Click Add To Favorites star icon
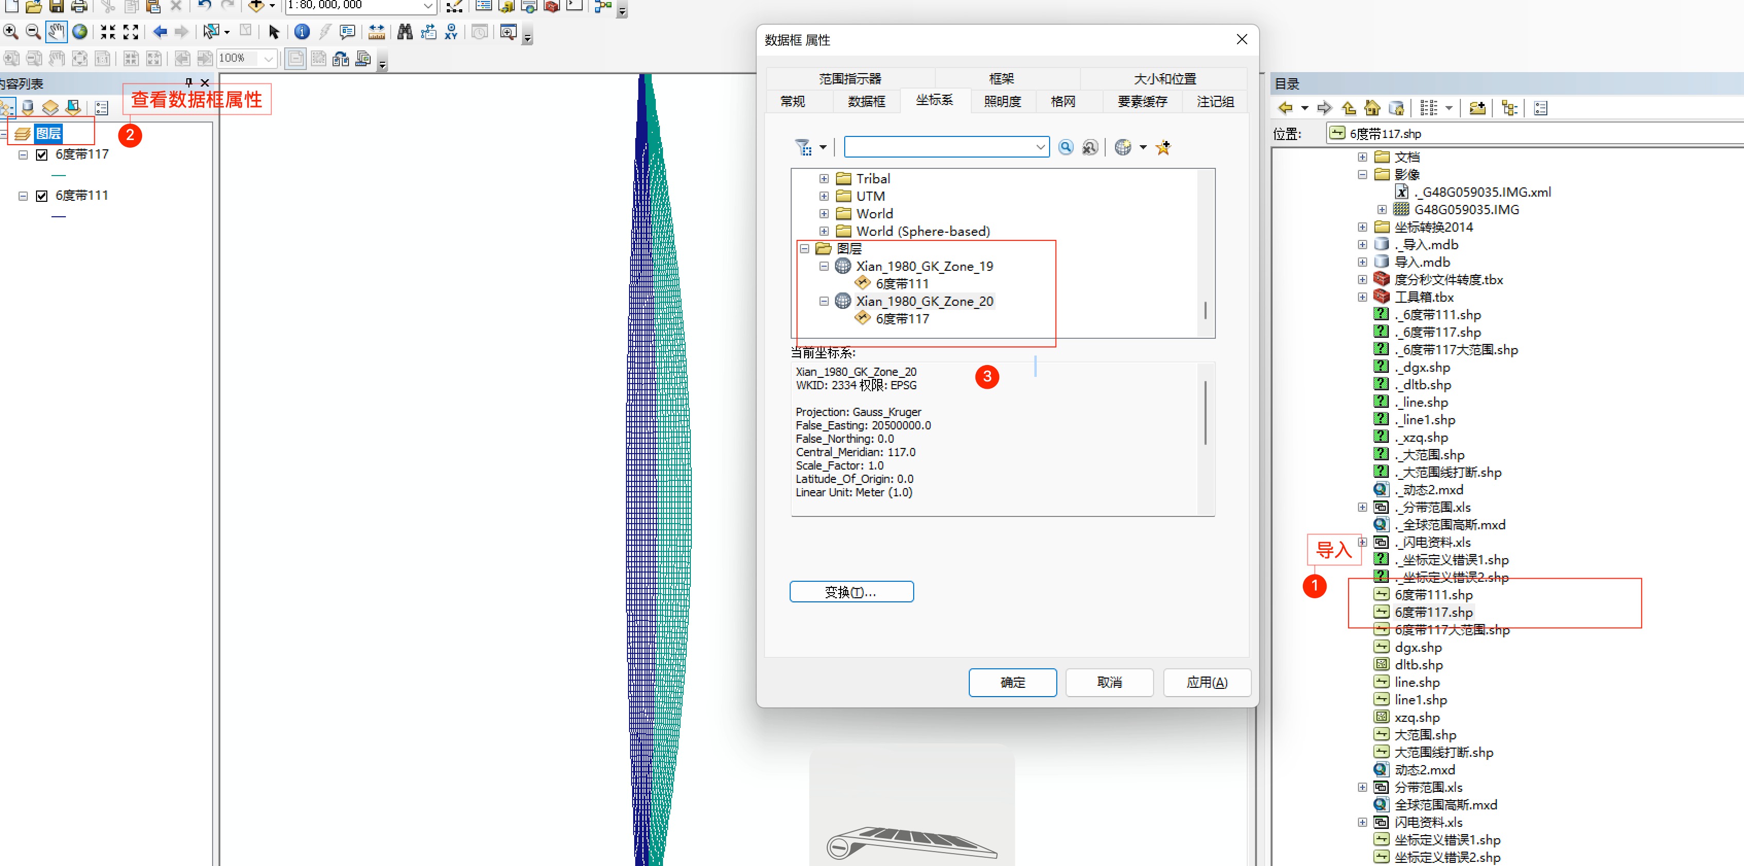 [x=1163, y=147]
